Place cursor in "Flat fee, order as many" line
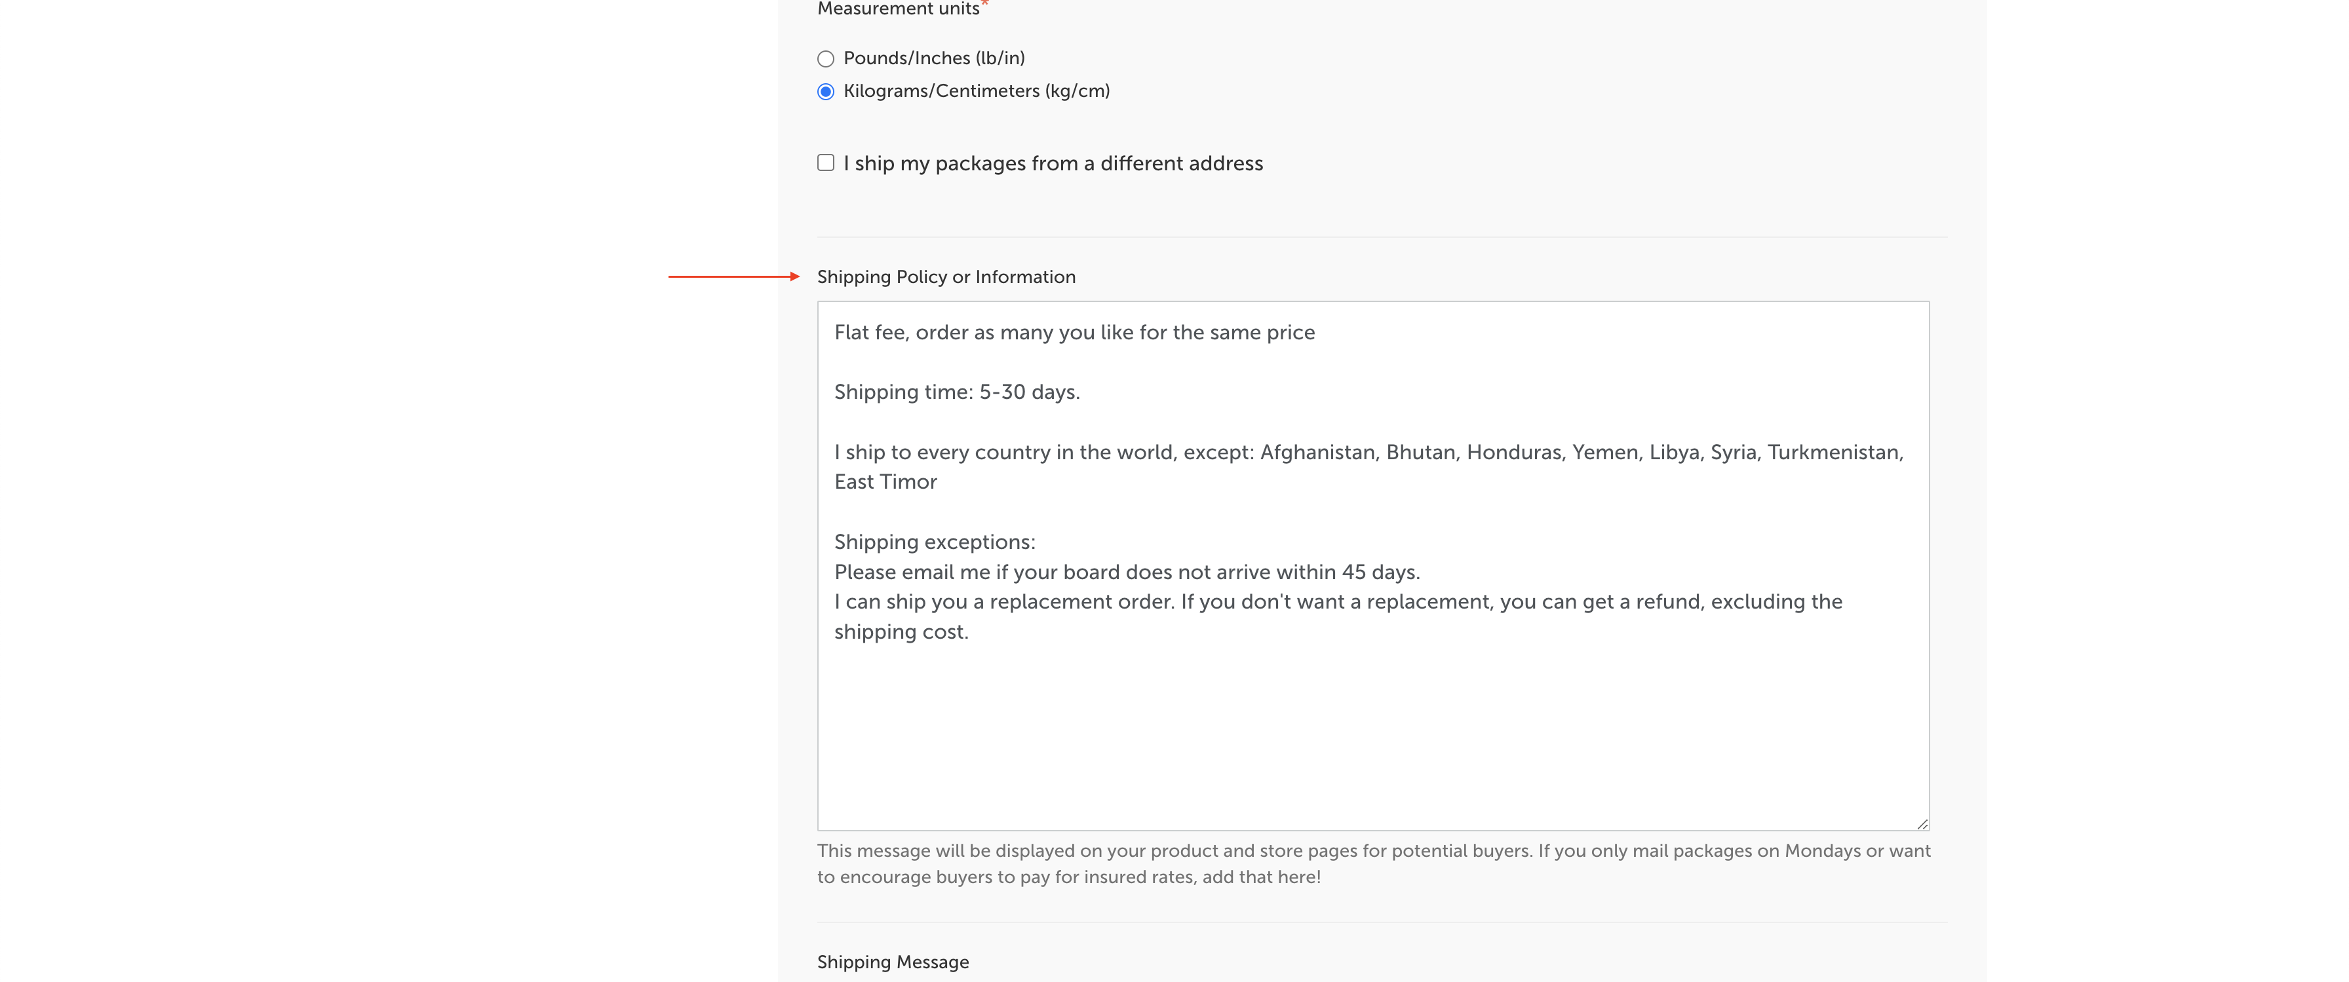The width and height of the screenshot is (2349, 982). pyautogui.click(x=1074, y=333)
